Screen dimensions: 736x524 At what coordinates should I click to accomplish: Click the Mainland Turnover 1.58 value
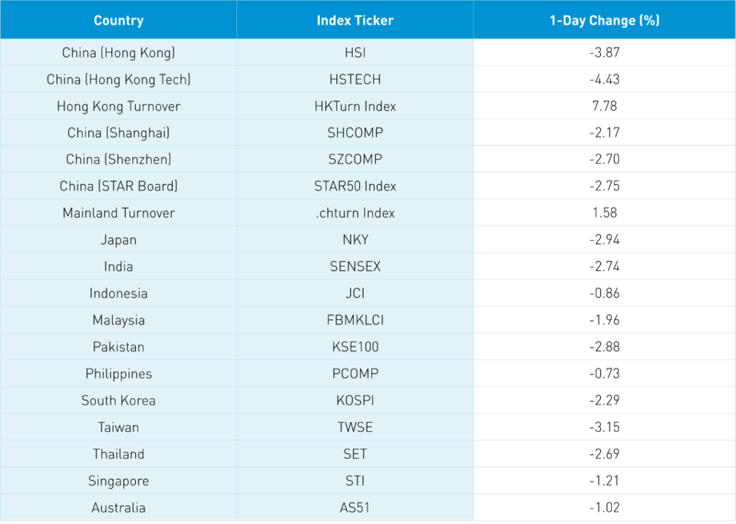pos(604,213)
